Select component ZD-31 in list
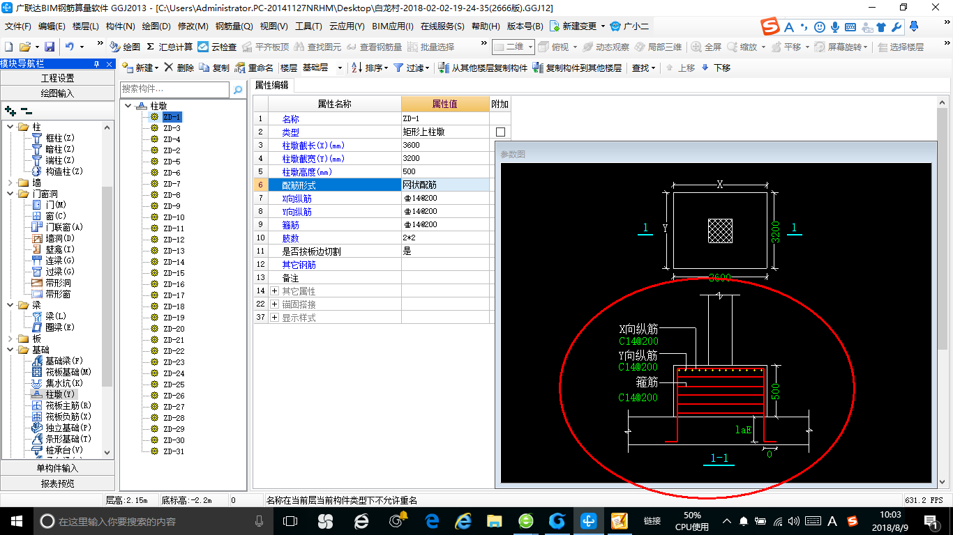 [x=174, y=451]
